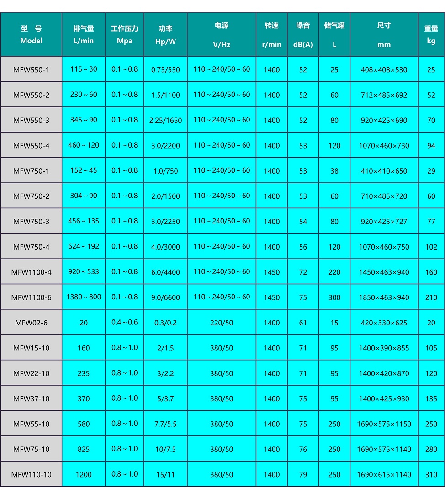Screen dimensions: 445x499
Task: Select the dimension 1690×575×1150
Action: tap(384, 424)
